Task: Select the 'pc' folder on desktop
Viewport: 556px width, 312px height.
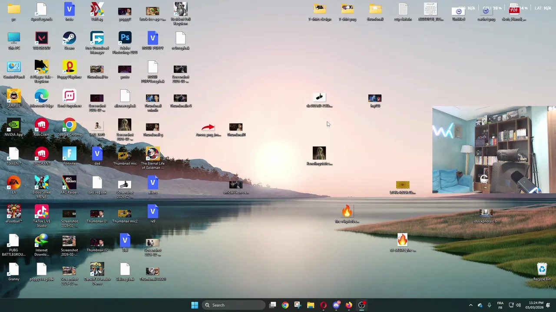Action: click(x=14, y=12)
